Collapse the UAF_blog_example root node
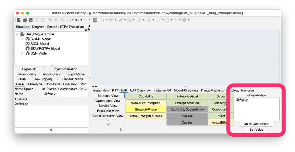Viewport: 295px width, 152px height. [17, 34]
